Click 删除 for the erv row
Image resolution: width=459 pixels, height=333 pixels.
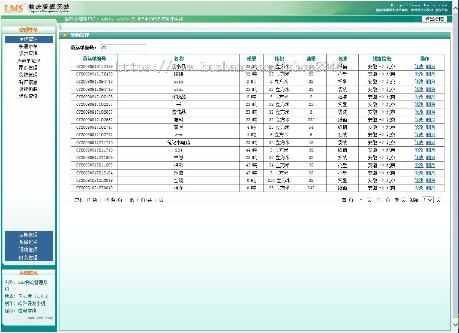click(430, 135)
